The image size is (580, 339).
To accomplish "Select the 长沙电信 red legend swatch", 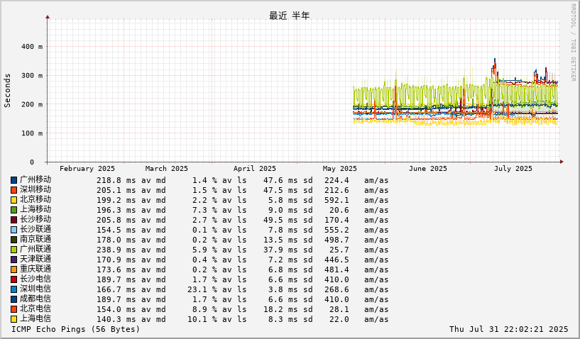I will pos(14,280).
